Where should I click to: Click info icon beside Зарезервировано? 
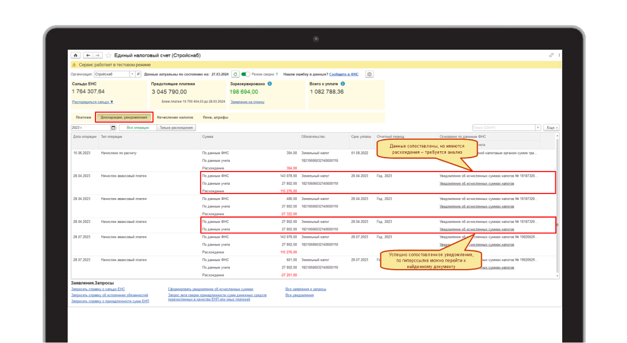[270, 84]
